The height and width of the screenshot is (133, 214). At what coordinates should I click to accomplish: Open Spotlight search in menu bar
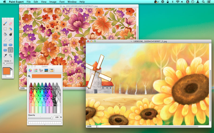(203, 2)
